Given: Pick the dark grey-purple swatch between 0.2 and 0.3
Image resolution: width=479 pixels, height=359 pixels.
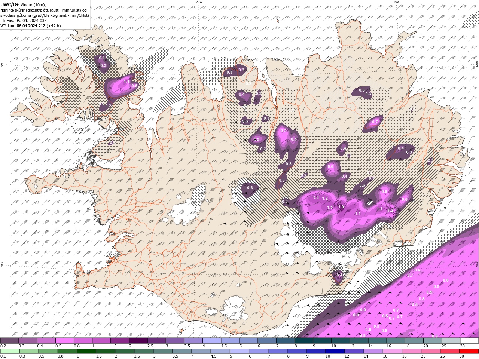Looking at the screenshot, I should coord(9,341).
